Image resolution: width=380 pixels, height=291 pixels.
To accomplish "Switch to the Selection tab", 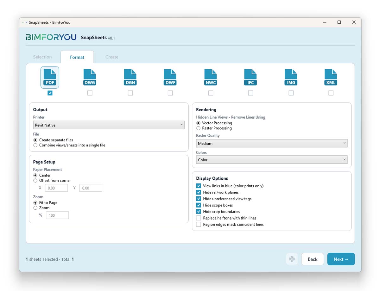I will click(x=42, y=57).
